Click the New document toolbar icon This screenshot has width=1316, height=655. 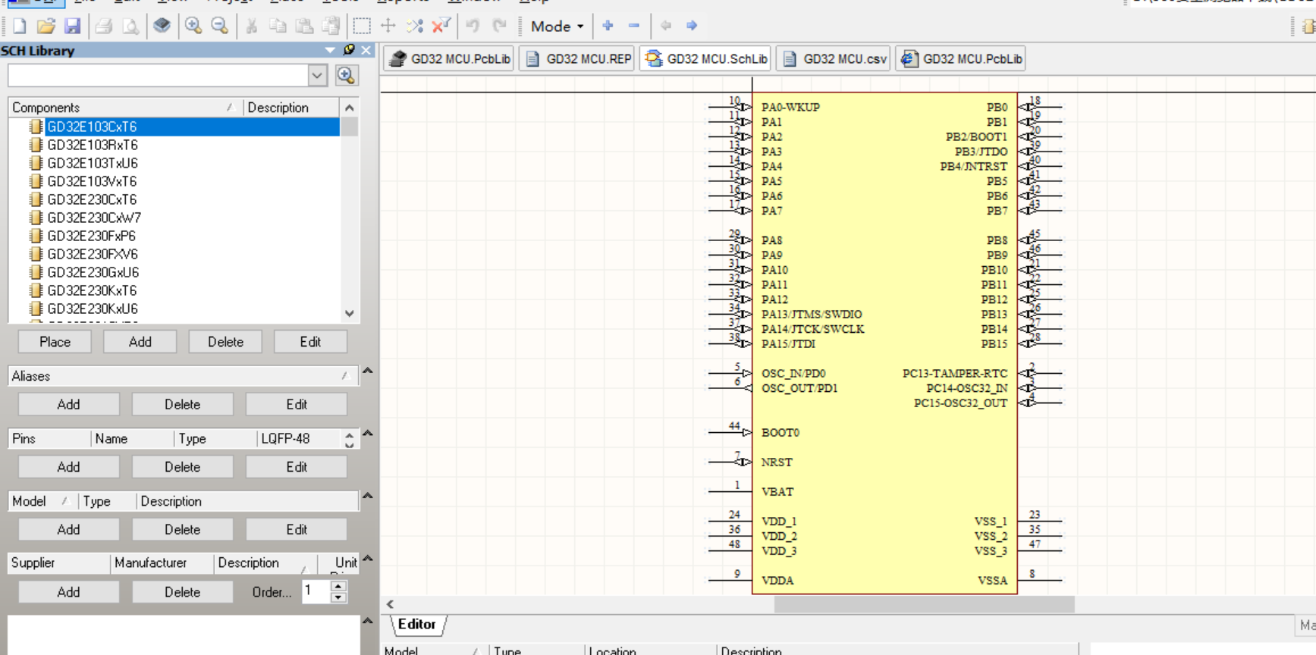point(20,26)
